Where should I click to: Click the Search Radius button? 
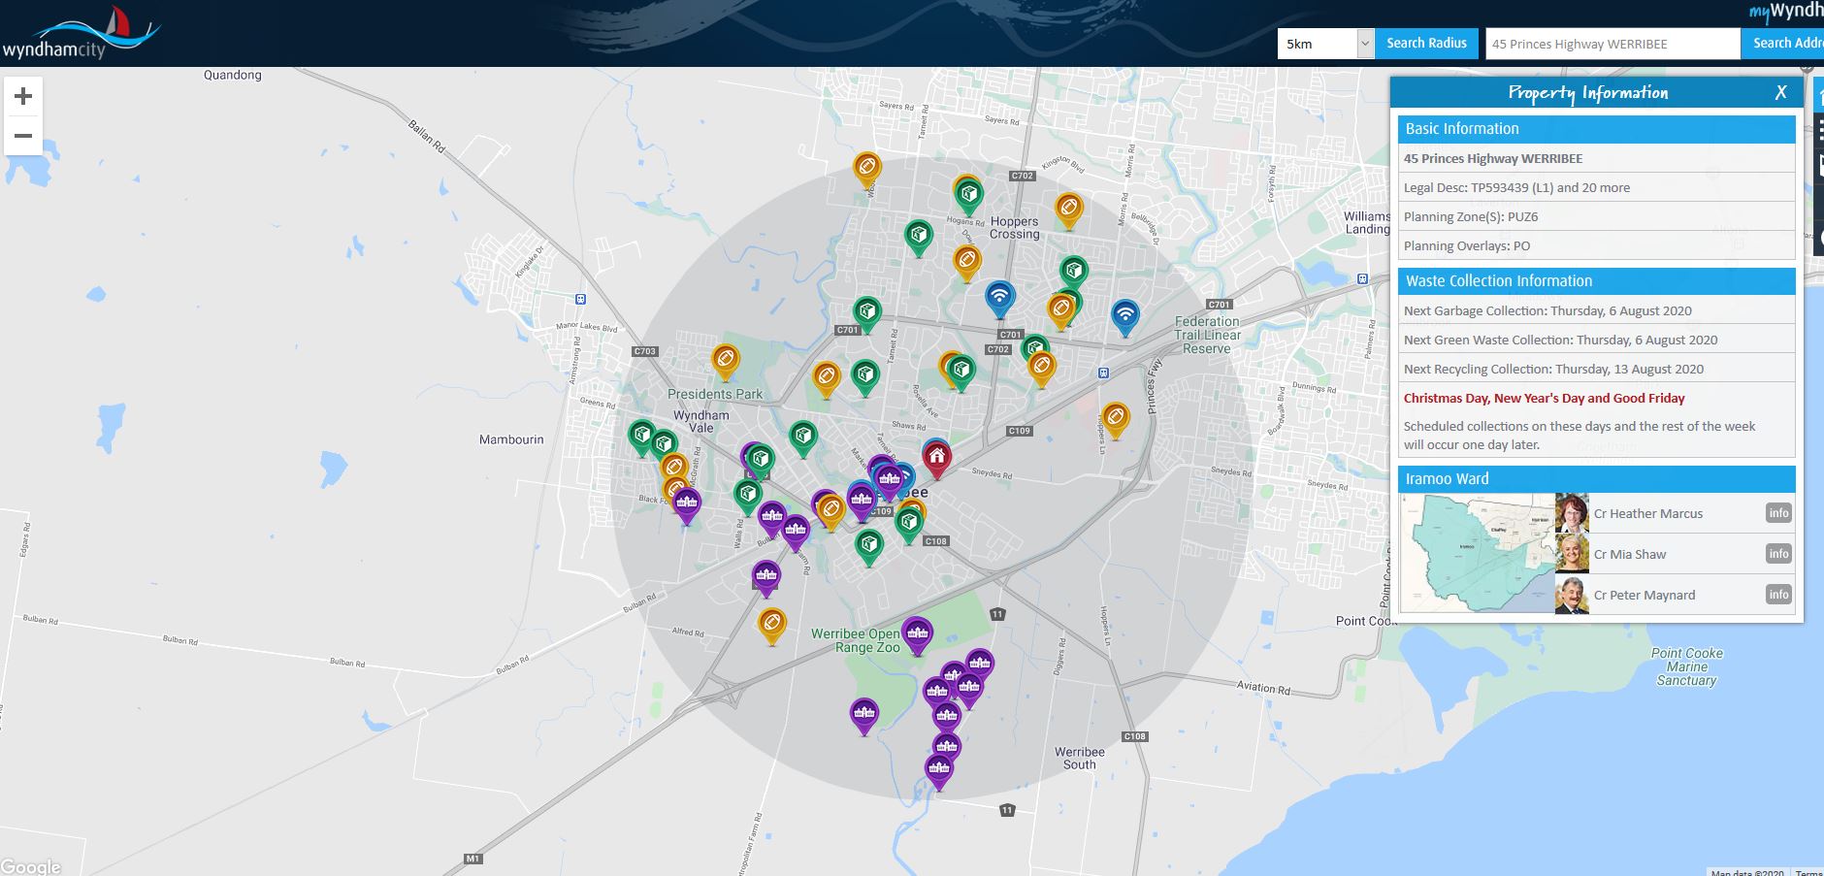coord(1426,44)
